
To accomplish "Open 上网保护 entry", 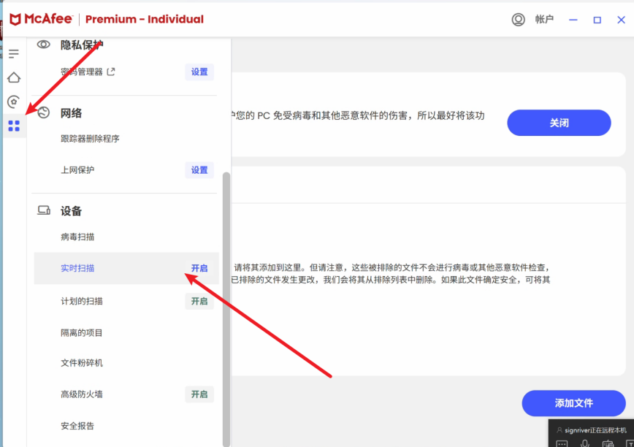I will tap(77, 170).
